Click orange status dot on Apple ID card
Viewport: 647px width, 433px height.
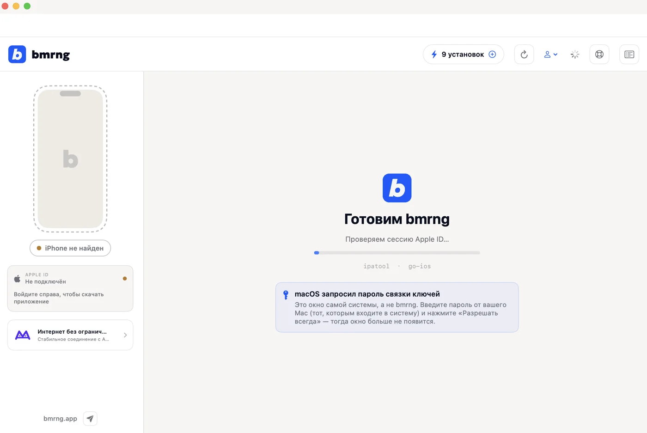(x=125, y=279)
